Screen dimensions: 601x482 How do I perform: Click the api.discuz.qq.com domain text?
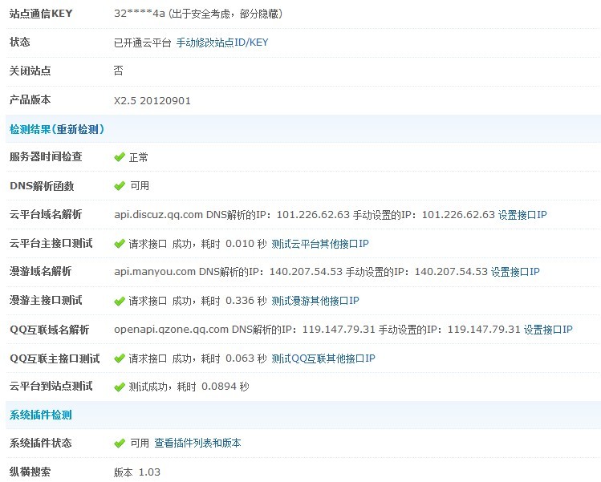(x=159, y=215)
